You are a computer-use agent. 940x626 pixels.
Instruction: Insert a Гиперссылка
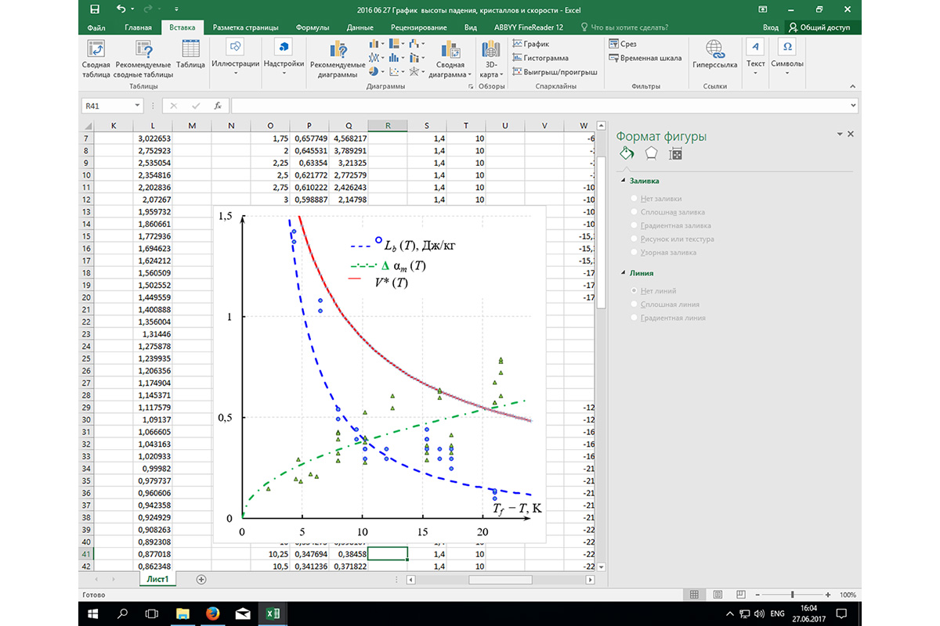click(x=714, y=56)
